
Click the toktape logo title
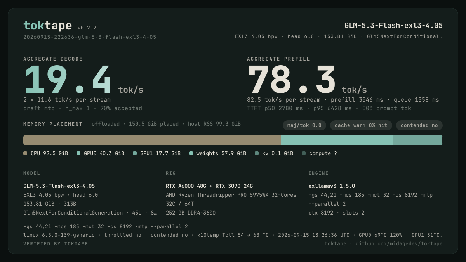(47, 26)
